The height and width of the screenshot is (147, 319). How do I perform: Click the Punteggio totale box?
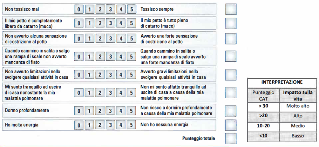coord(231,138)
